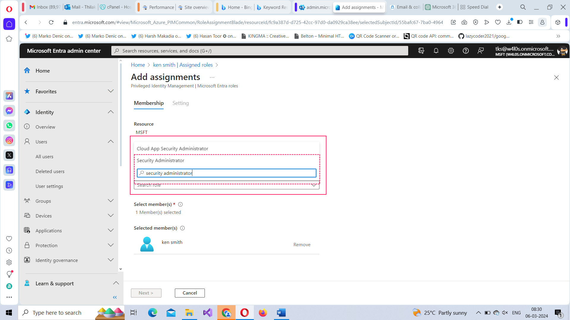Click 1 Member(s) selected link
Viewport: 570px width, 320px height.
click(158, 212)
